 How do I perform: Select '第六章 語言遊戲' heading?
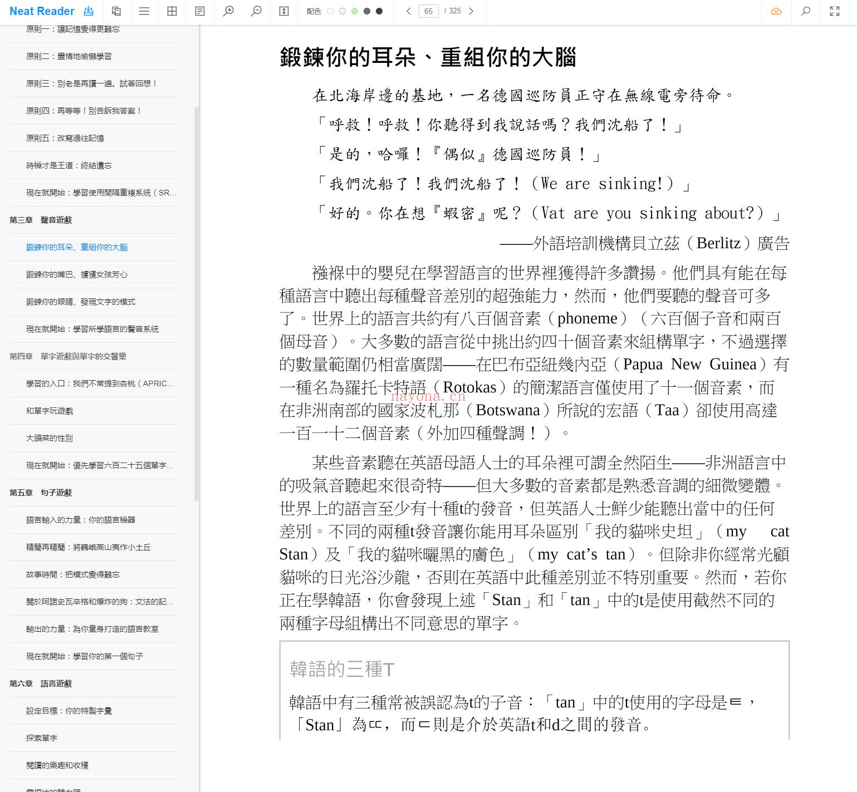(x=41, y=683)
